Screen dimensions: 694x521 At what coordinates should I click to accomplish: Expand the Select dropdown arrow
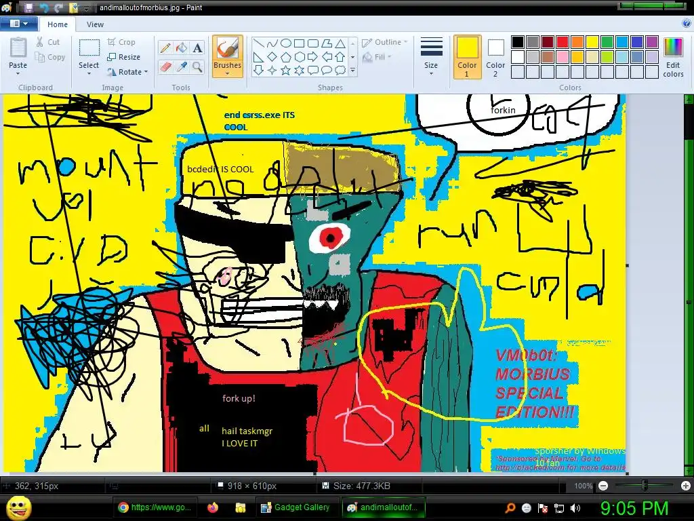tap(89, 74)
